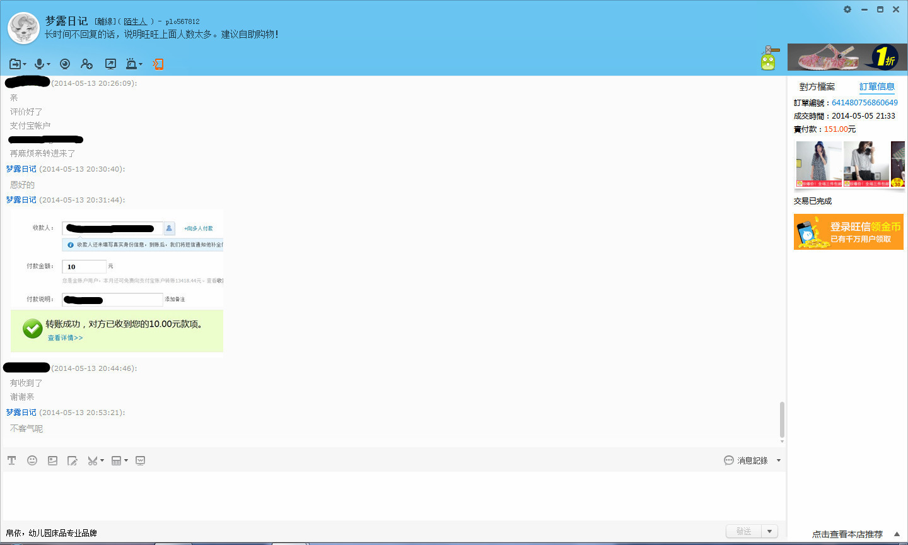Click 梦露日记 sender name at 20:31:44

(x=21, y=200)
